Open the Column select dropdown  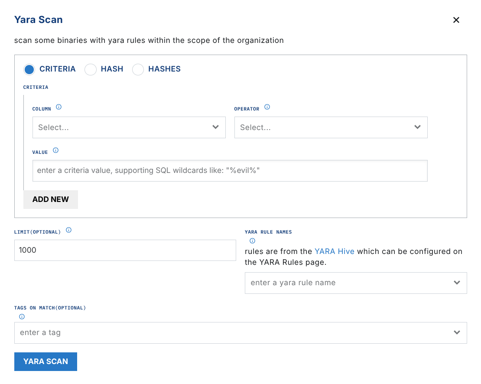pyautogui.click(x=129, y=127)
